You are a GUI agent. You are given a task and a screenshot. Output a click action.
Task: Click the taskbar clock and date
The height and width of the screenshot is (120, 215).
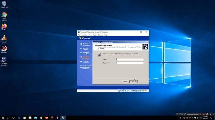pyautogui.click(x=205, y=118)
